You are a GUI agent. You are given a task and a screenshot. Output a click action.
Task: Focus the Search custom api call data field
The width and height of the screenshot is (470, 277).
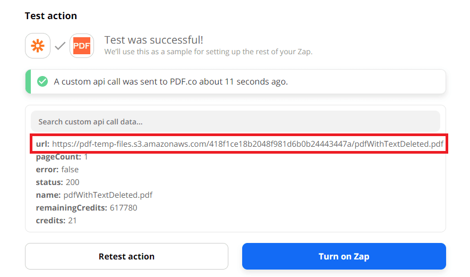[x=235, y=122]
